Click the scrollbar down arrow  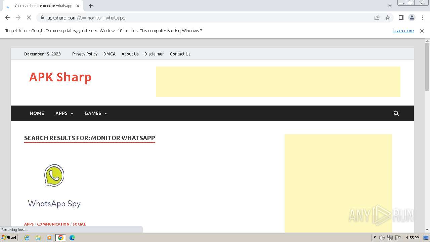coord(427,230)
